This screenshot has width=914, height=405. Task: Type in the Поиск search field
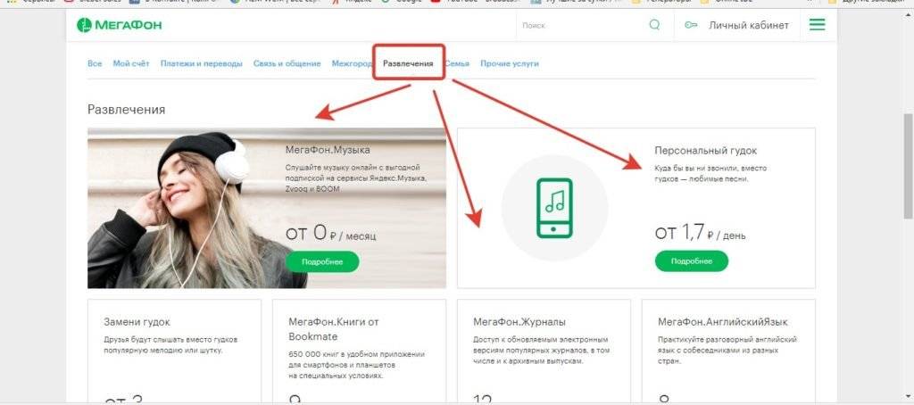(x=580, y=26)
